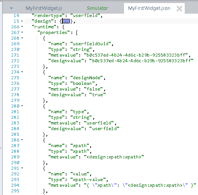The height and width of the screenshot is (195, 198).
Task: Switch to the Simulator tab
Action: pos(97,8)
